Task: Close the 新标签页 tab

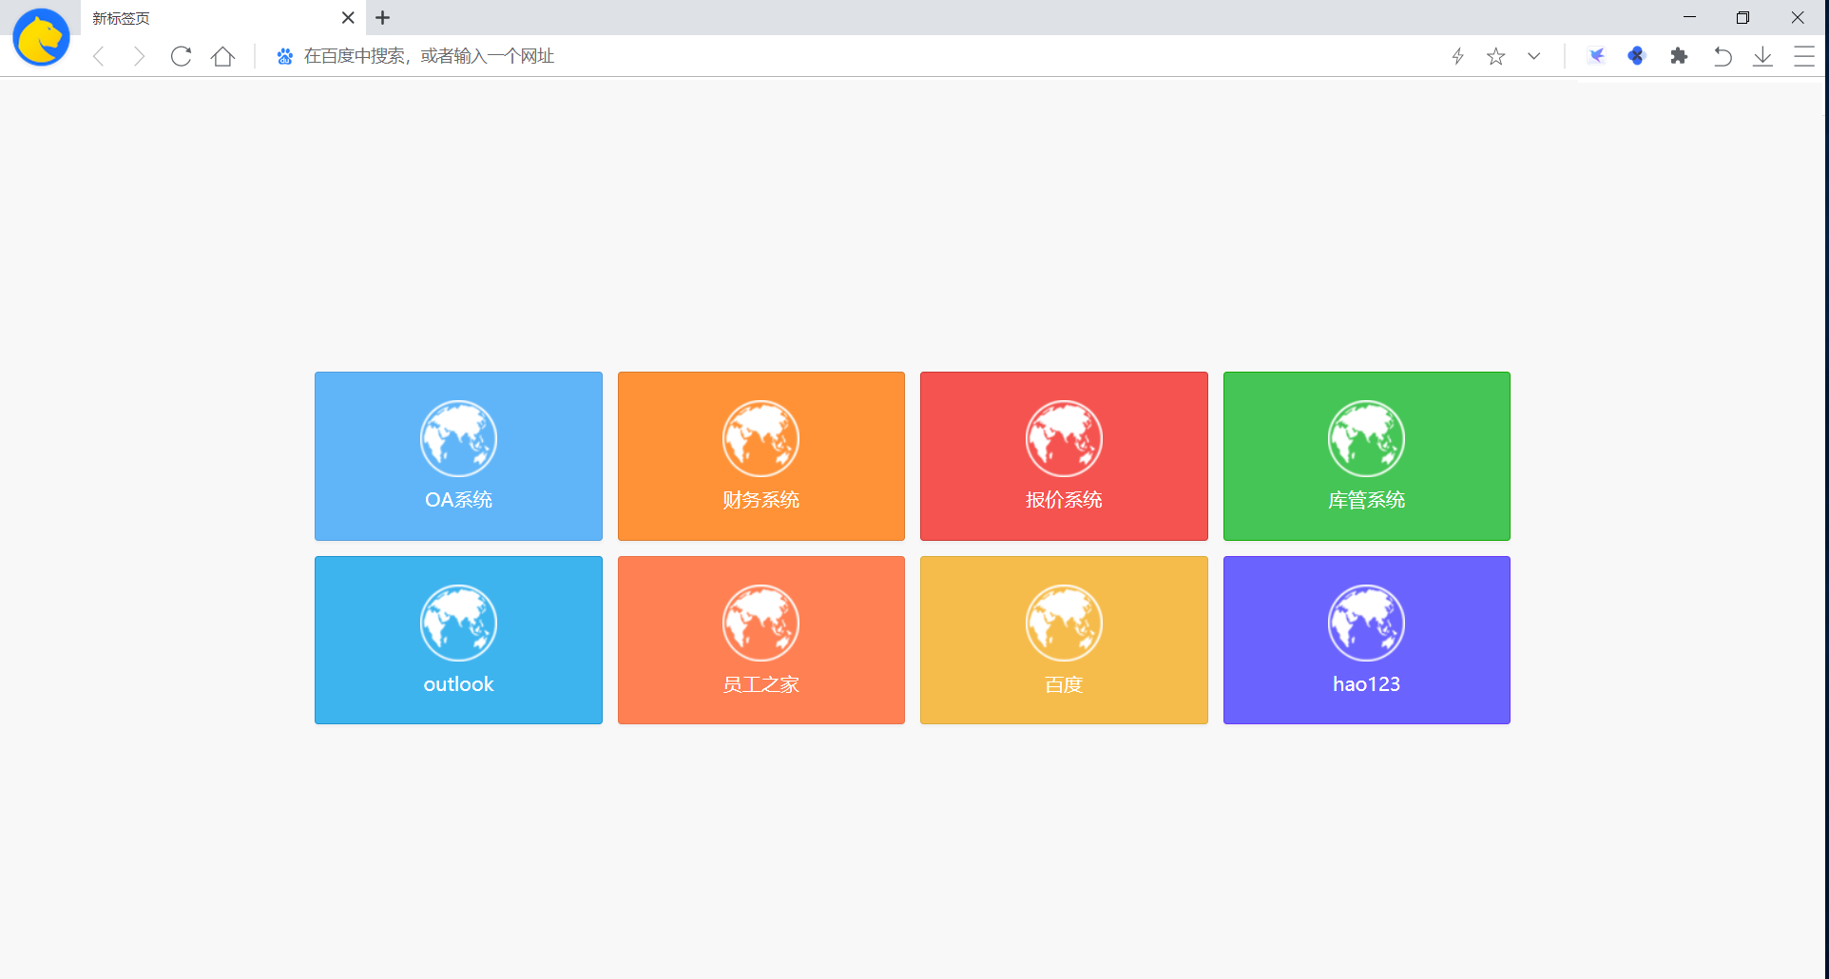Action: coord(348,18)
